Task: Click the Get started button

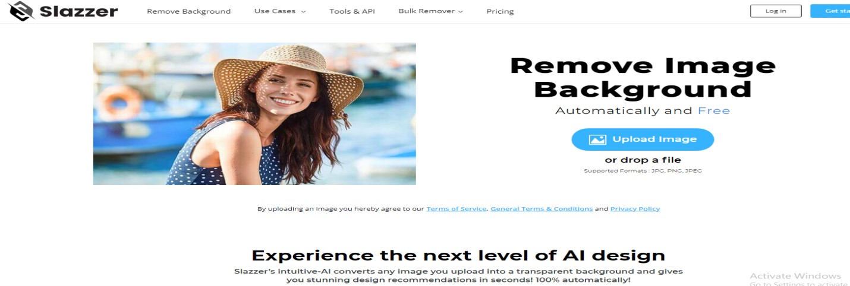Action: click(x=830, y=11)
